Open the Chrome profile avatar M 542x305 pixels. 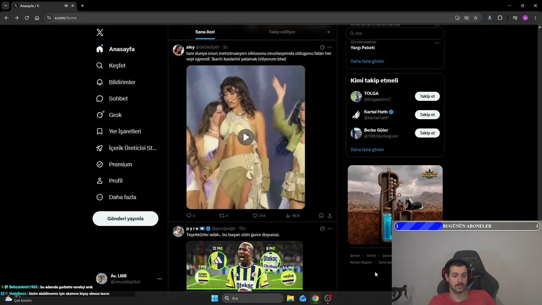tap(525, 18)
